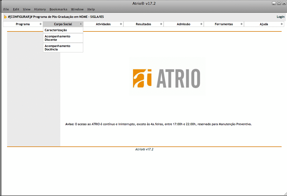Select the Programa navigation tab
The image size is (287, 196).
coord(23,24)
